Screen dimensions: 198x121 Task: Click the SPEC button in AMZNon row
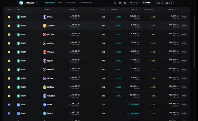[184, 26]
